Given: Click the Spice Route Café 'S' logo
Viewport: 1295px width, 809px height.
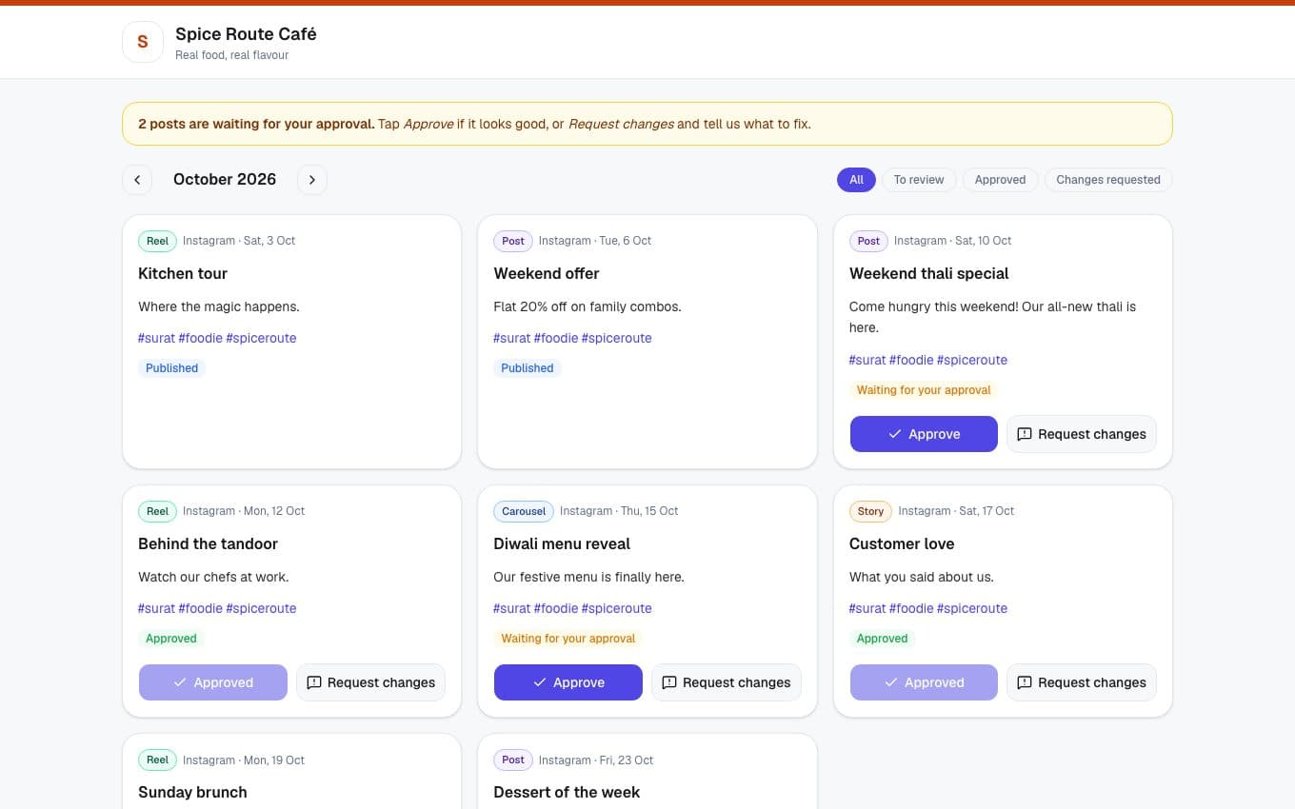Looking at the screenshot, I should [x=143, y=42].
